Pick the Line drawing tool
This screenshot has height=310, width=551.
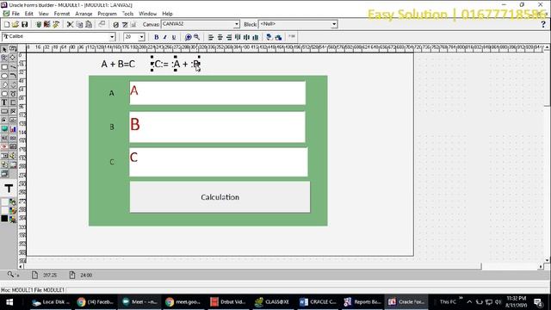pyautogui.click(x=13, y=67)
